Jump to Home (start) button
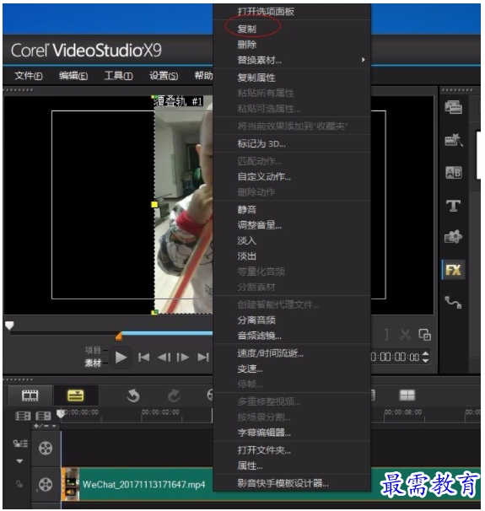 click(143, 358)
